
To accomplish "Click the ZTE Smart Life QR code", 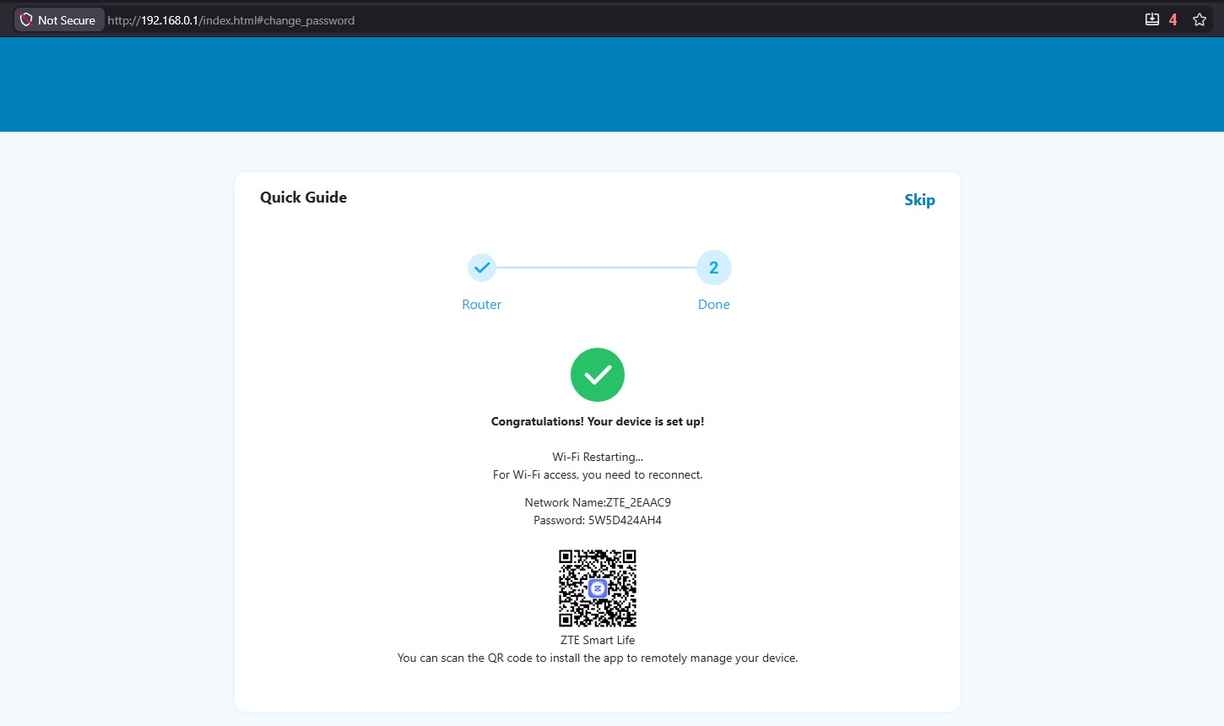I will pos(598,588).
